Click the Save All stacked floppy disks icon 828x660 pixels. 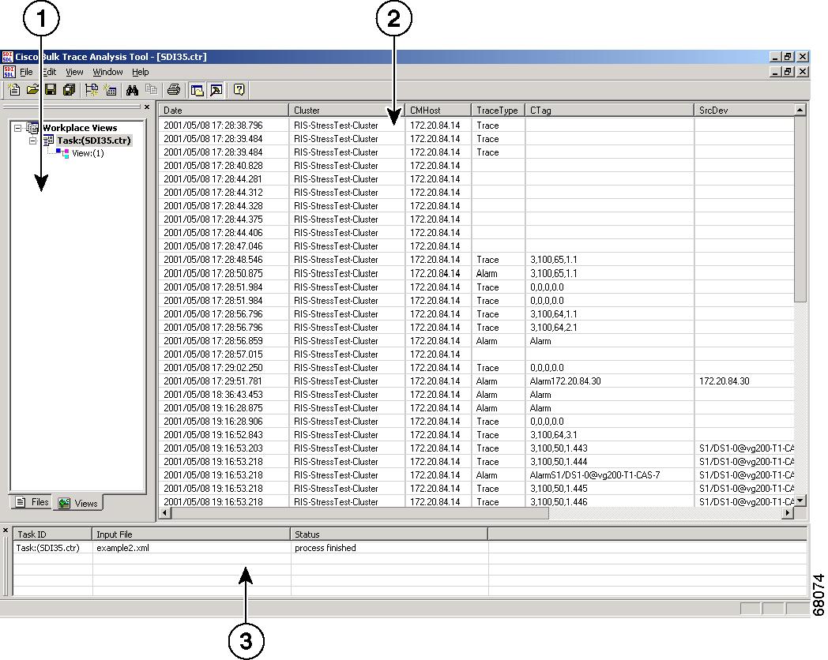(x=69, y=90)
